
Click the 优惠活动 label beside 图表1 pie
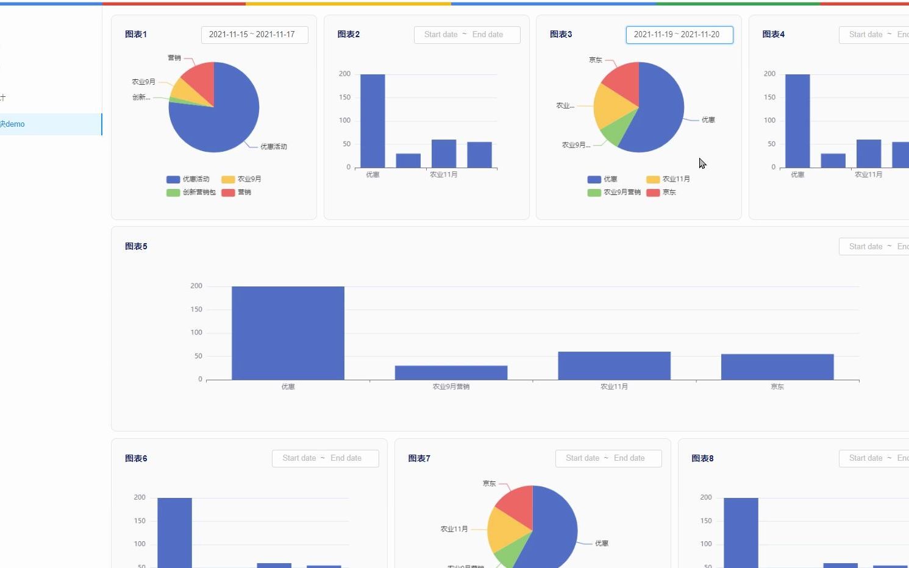274,147
